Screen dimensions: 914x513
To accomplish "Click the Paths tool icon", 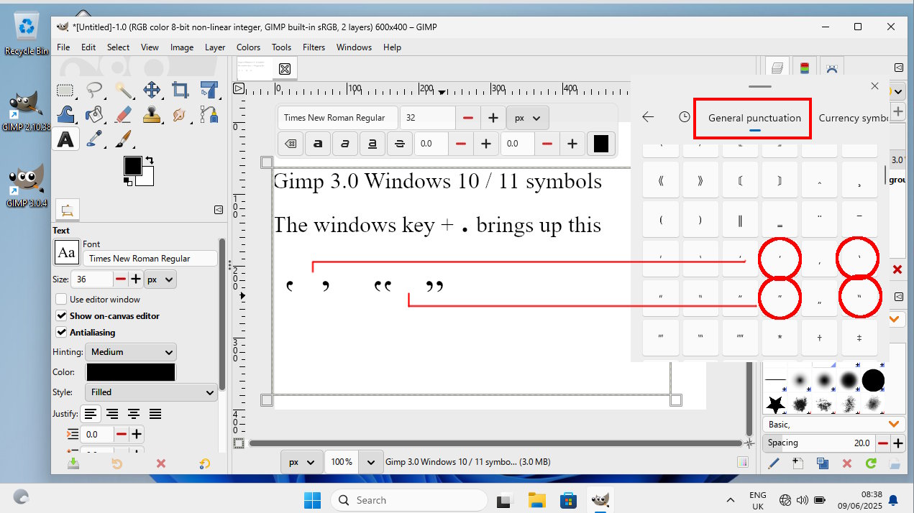I will [x=209, y=114].
